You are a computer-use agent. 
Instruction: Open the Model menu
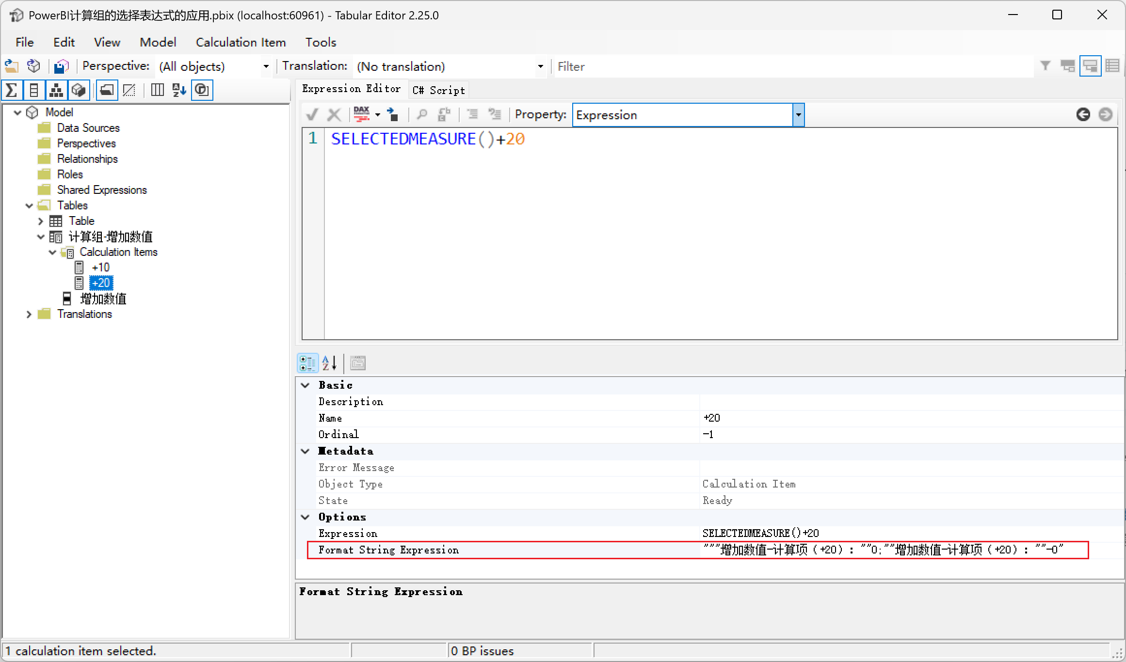(158, 42)
